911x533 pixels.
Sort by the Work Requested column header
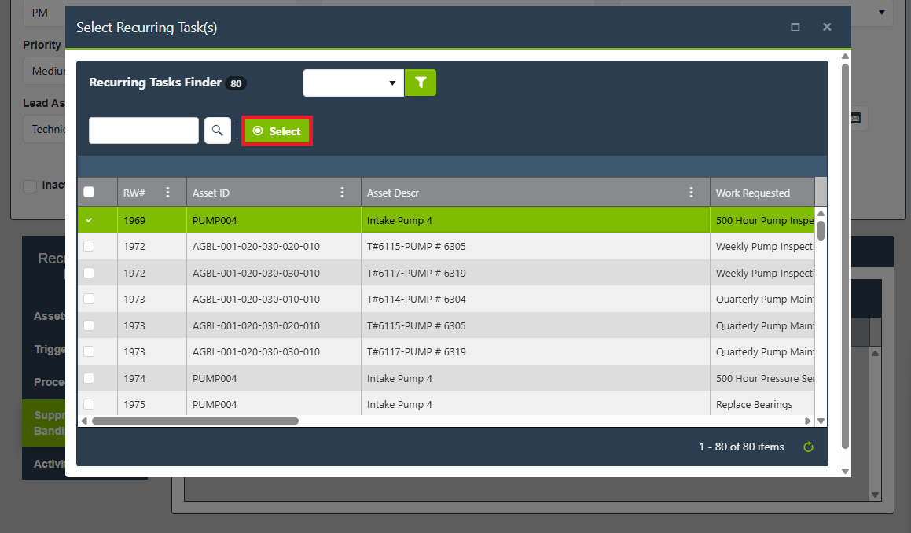(753, 193)
